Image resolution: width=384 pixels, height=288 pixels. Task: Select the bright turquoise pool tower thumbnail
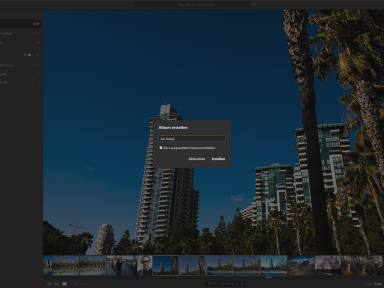(274, 266)
